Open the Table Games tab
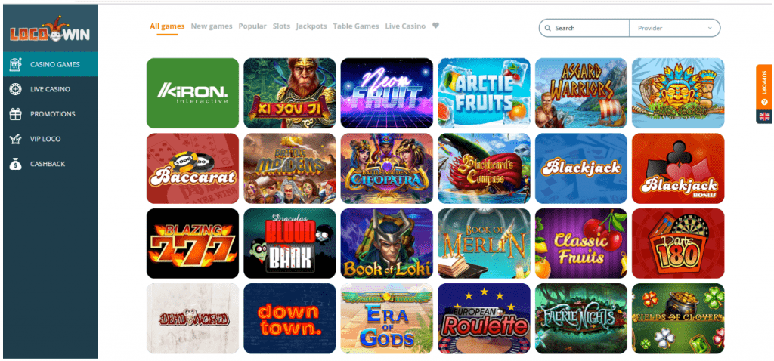This screenshot has width=774, height=361. [356, 26]
